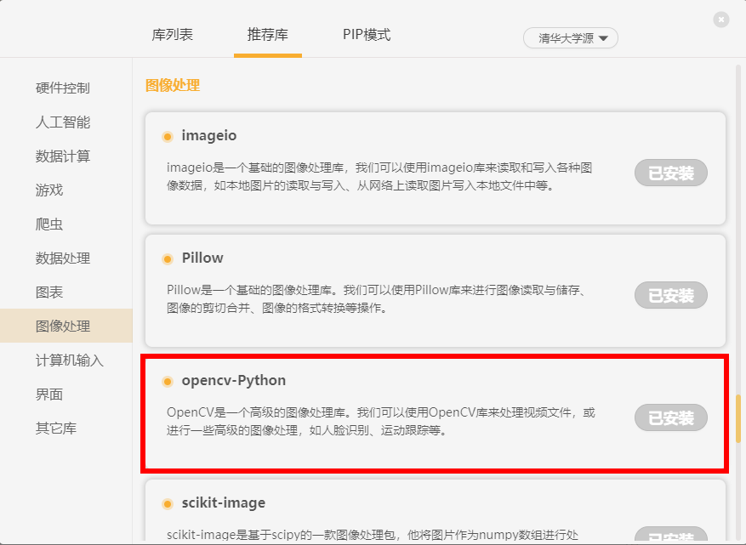Screen dimensions: 746x545
Task: Open the 爬虫 category
Action: (49, 224)
